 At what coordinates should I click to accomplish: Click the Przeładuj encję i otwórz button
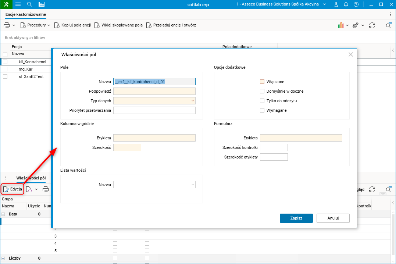[x=171, y=25]
